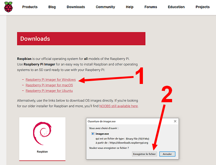Click Raspberry Pi Imager for macOS link

[49, 85]
